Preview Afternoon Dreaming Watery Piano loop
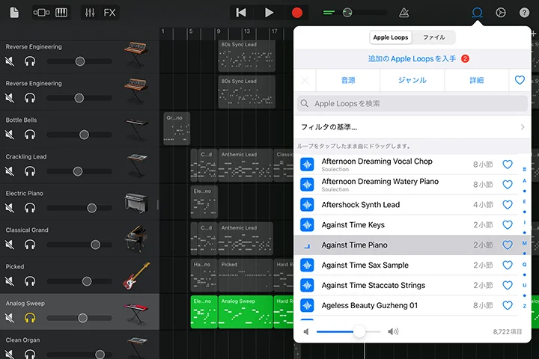 click(307, 185)
